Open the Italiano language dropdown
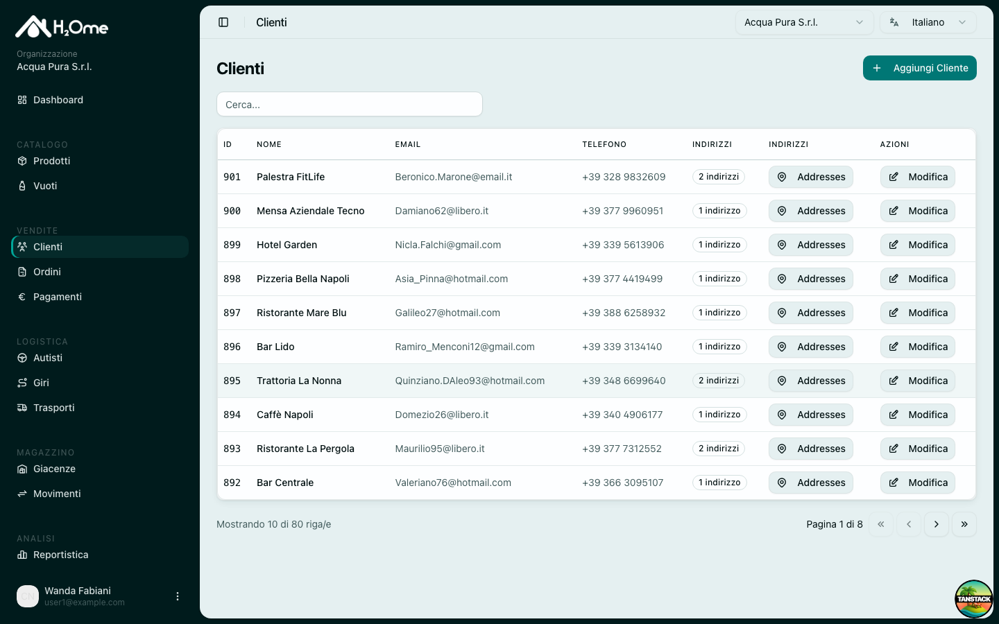Image resolution: width=999 pixels, height=624 pixels. tap(928, 22)
